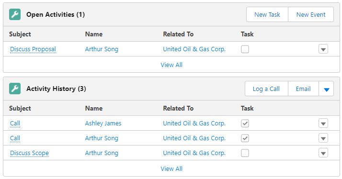The width and height of the screenshot is (342, 179).
Task: Click the Open Activities wrench icon
Action: point(15,14)
